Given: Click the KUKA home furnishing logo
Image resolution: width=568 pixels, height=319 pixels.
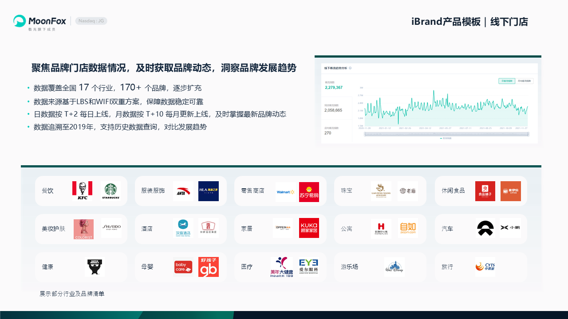Looking at the screenshot, I should pos(309,228).
